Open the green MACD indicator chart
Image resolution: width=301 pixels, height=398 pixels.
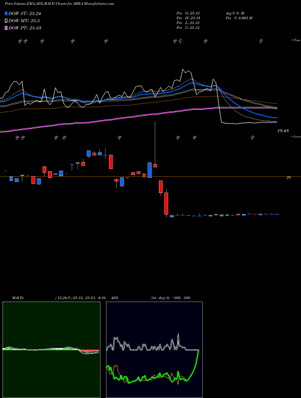[51, 350]
